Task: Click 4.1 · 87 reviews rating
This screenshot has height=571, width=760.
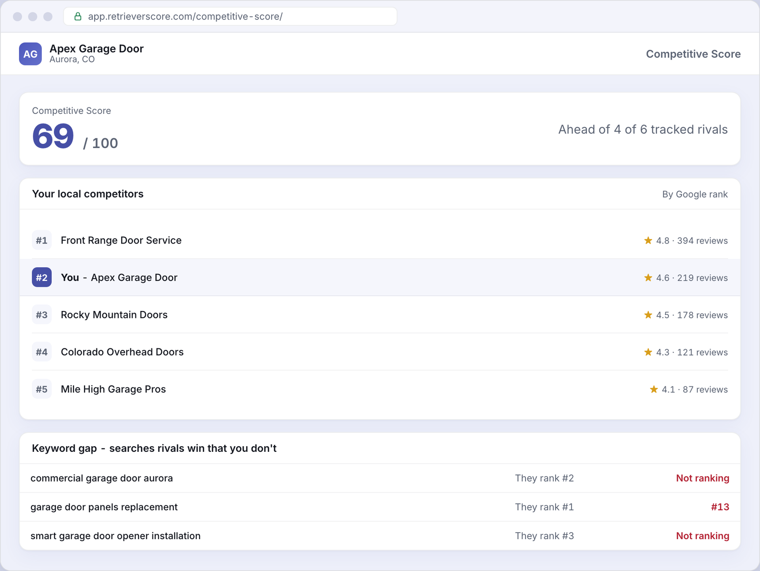Action: click(694, 390)
